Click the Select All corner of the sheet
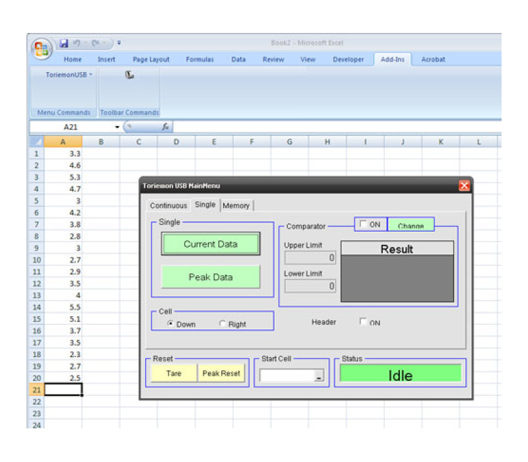Image resolution: width=528 pixels, height=462 pixels. 36,142
